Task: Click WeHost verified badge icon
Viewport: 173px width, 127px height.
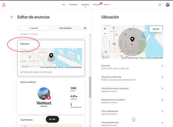Action: pos(49,98)
